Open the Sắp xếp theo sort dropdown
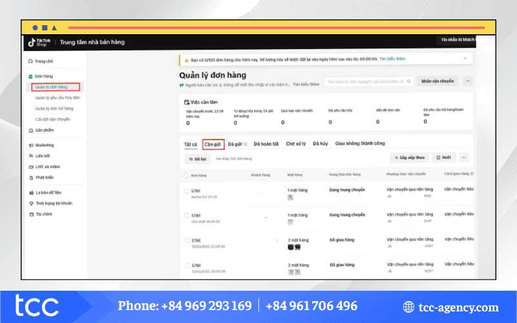Screen dimensions: 517x323 coord(409,157)
